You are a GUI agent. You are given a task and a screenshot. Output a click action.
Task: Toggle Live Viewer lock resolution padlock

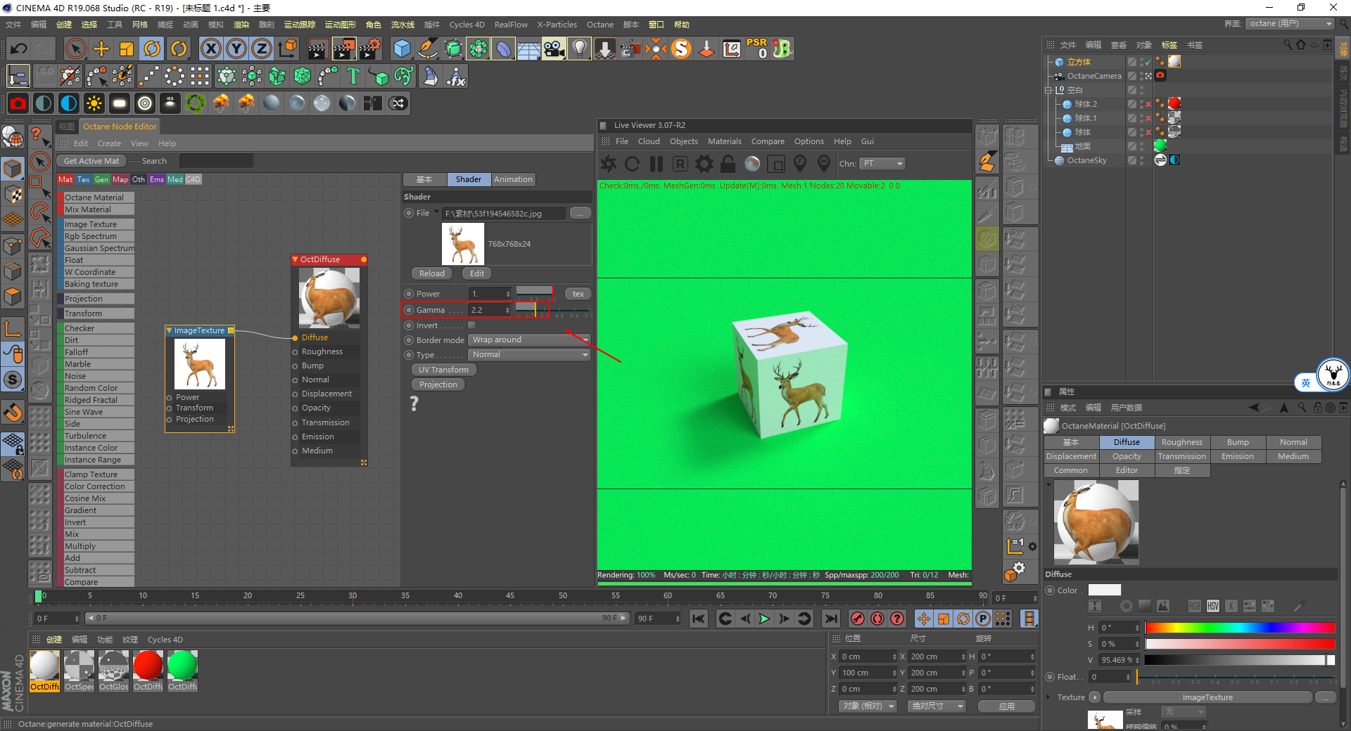click(728, 164)
